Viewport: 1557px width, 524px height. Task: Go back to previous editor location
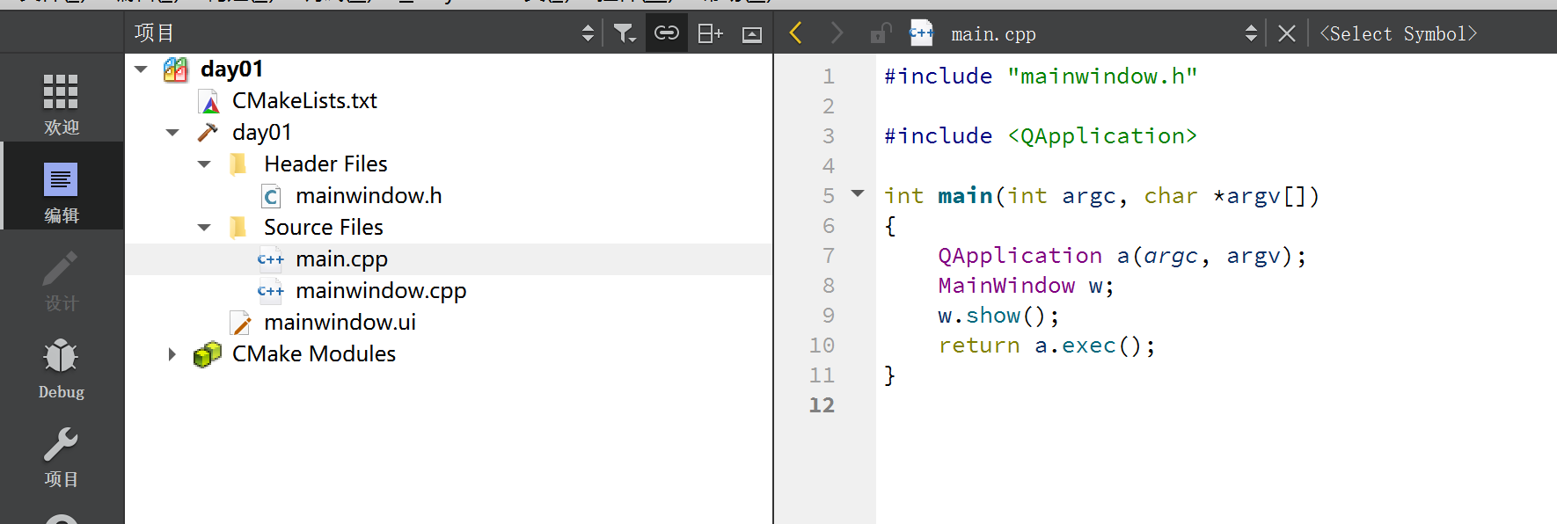coord(796,33)
